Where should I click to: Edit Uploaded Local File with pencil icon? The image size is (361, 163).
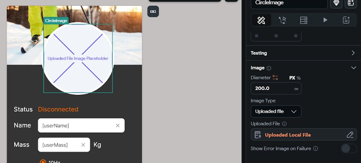[350, 135]
